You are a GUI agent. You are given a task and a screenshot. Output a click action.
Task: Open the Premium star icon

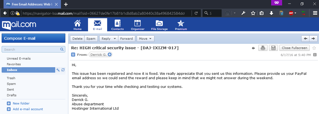pos(181,25)
